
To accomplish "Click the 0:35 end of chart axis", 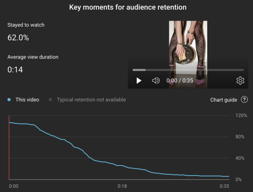I will (x=224, y=186).
